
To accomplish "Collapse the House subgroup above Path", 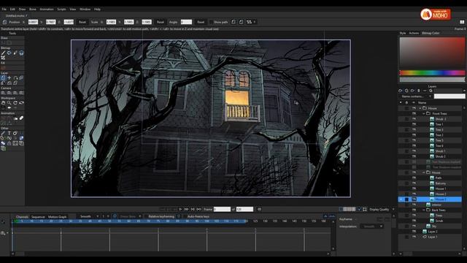I will [424, 172].
